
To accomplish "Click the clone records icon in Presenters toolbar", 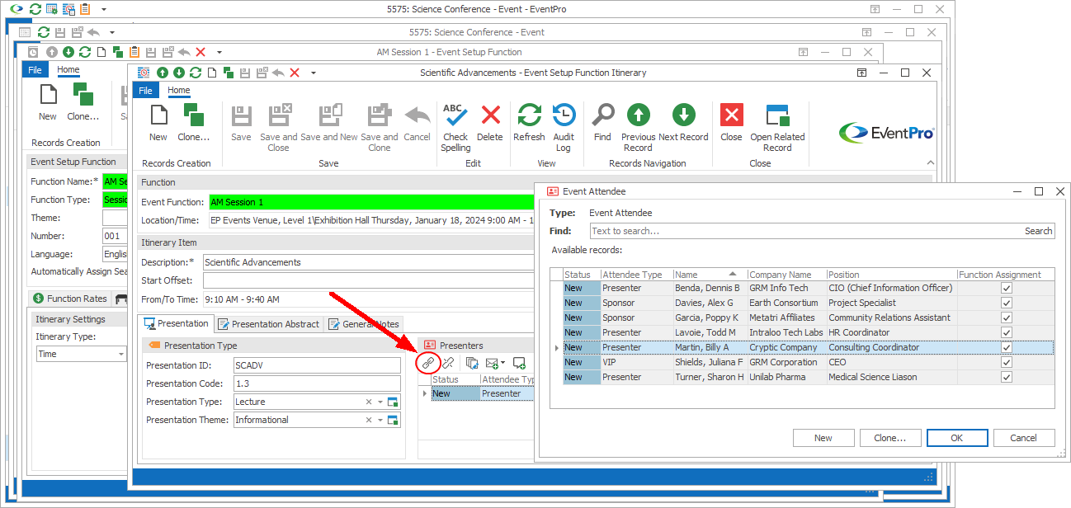I will (x=472, y=362).
